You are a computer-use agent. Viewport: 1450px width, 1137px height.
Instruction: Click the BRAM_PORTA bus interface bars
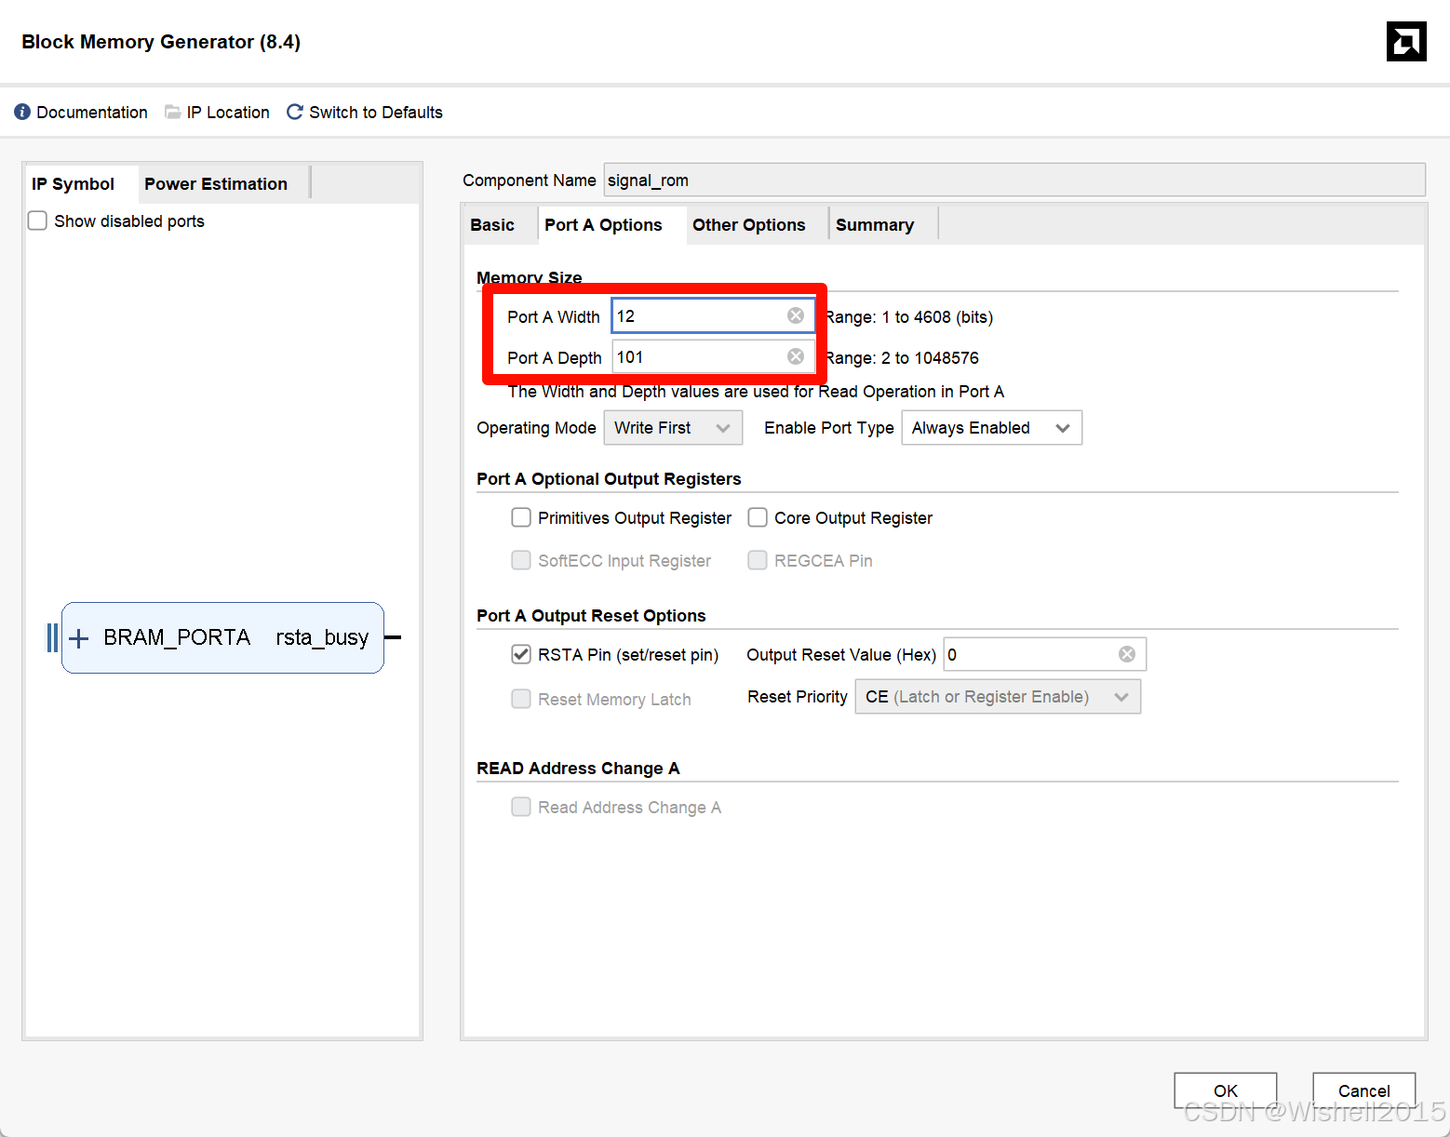click(52, 637)
